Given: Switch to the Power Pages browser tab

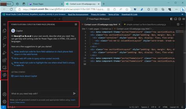Looking at the screenshot, I should [x=46, y=4].
